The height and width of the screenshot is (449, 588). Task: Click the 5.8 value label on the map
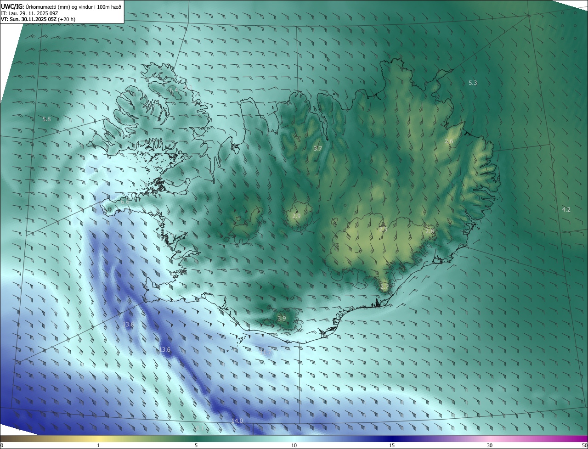tap(46, 119)
